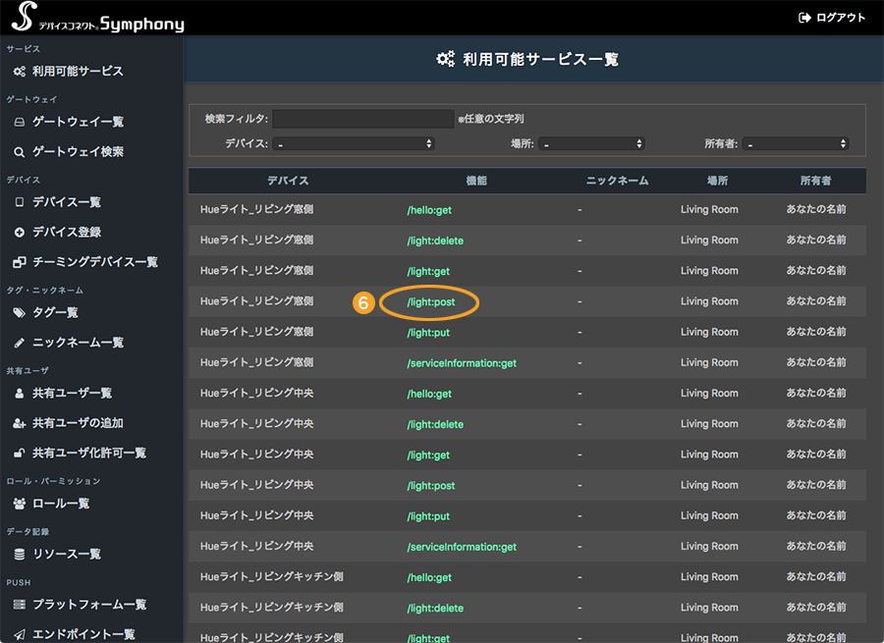
Task: Open リソース一覧 in sidebar
Action: (x=67, y=555)
